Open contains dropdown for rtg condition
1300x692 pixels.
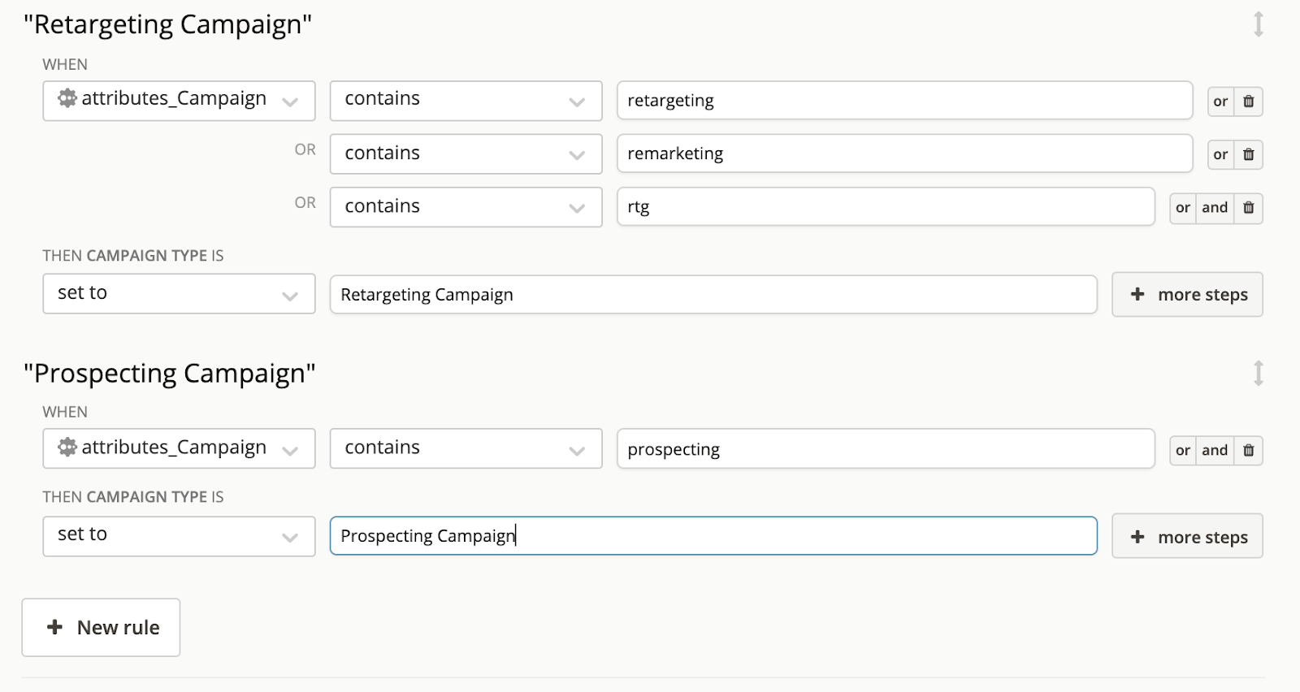pyautogui.click(x=466, y=207)
